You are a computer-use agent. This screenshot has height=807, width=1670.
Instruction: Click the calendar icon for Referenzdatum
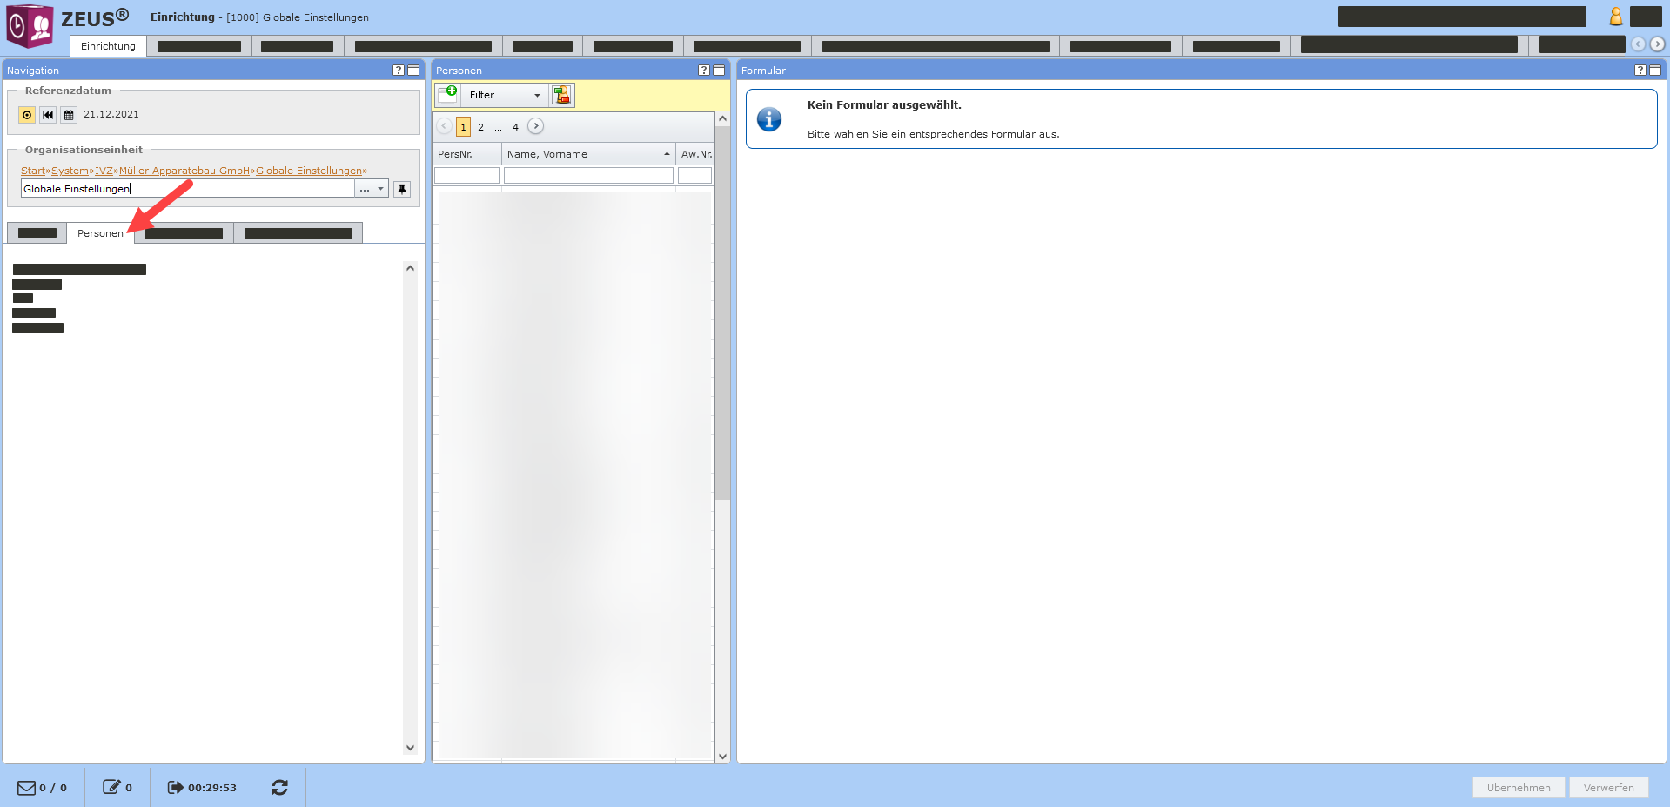pos(69,115)
